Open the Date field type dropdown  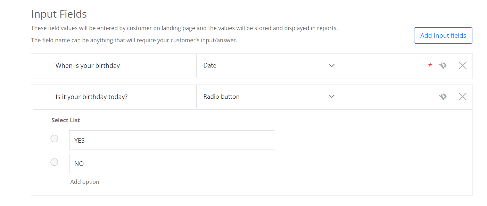click(270, 65)
